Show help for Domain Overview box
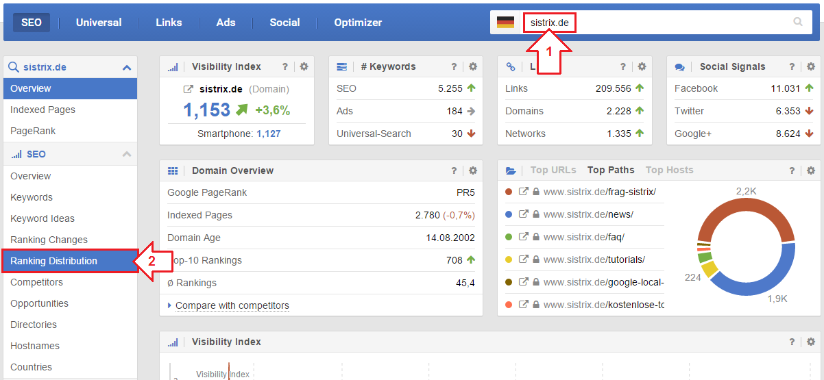 click(x=454, y=170)
